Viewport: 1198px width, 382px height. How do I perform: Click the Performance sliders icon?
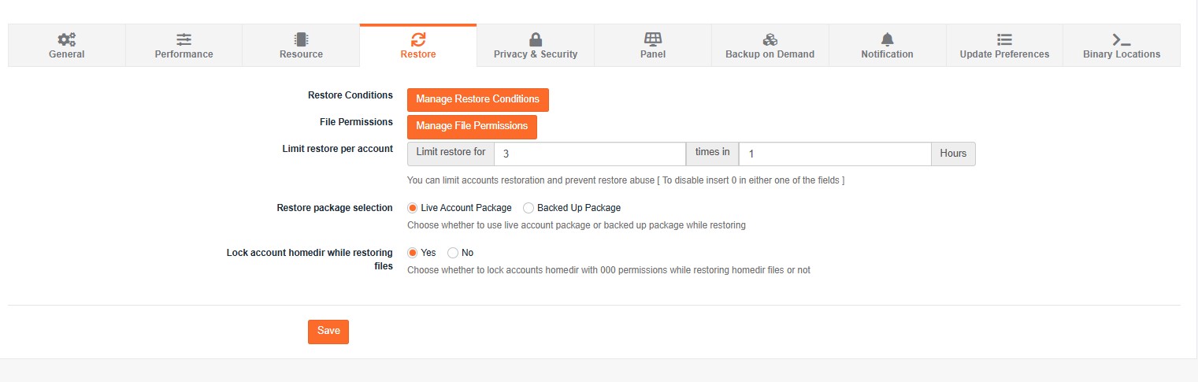tap(184, 39)
